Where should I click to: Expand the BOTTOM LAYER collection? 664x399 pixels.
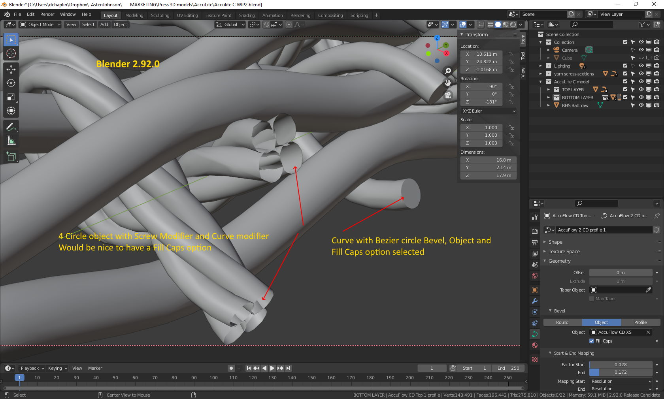[x=549, y=98]
